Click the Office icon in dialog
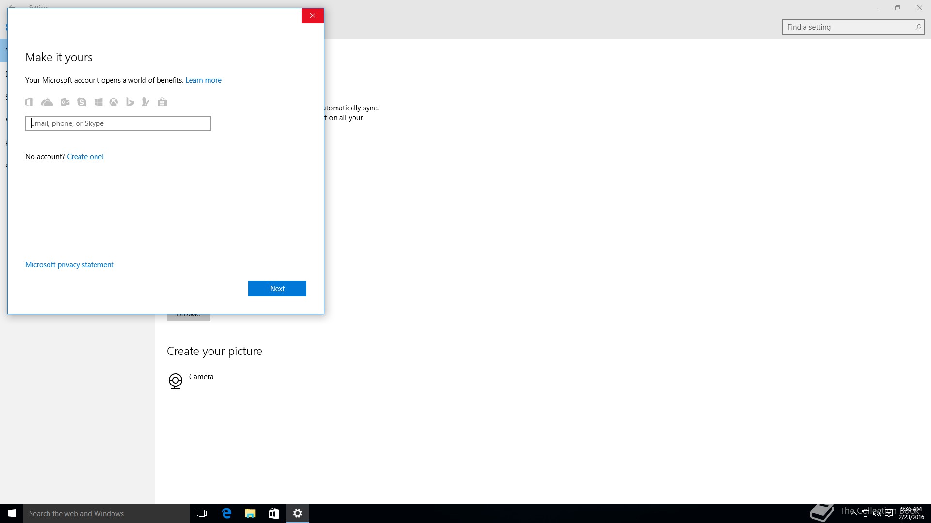 tap(29, 102)
